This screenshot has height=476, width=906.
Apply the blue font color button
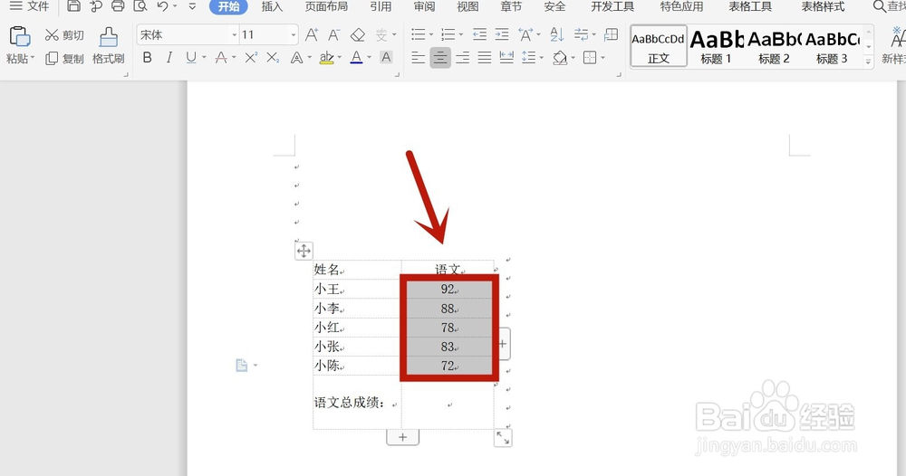tap(356, 57)
